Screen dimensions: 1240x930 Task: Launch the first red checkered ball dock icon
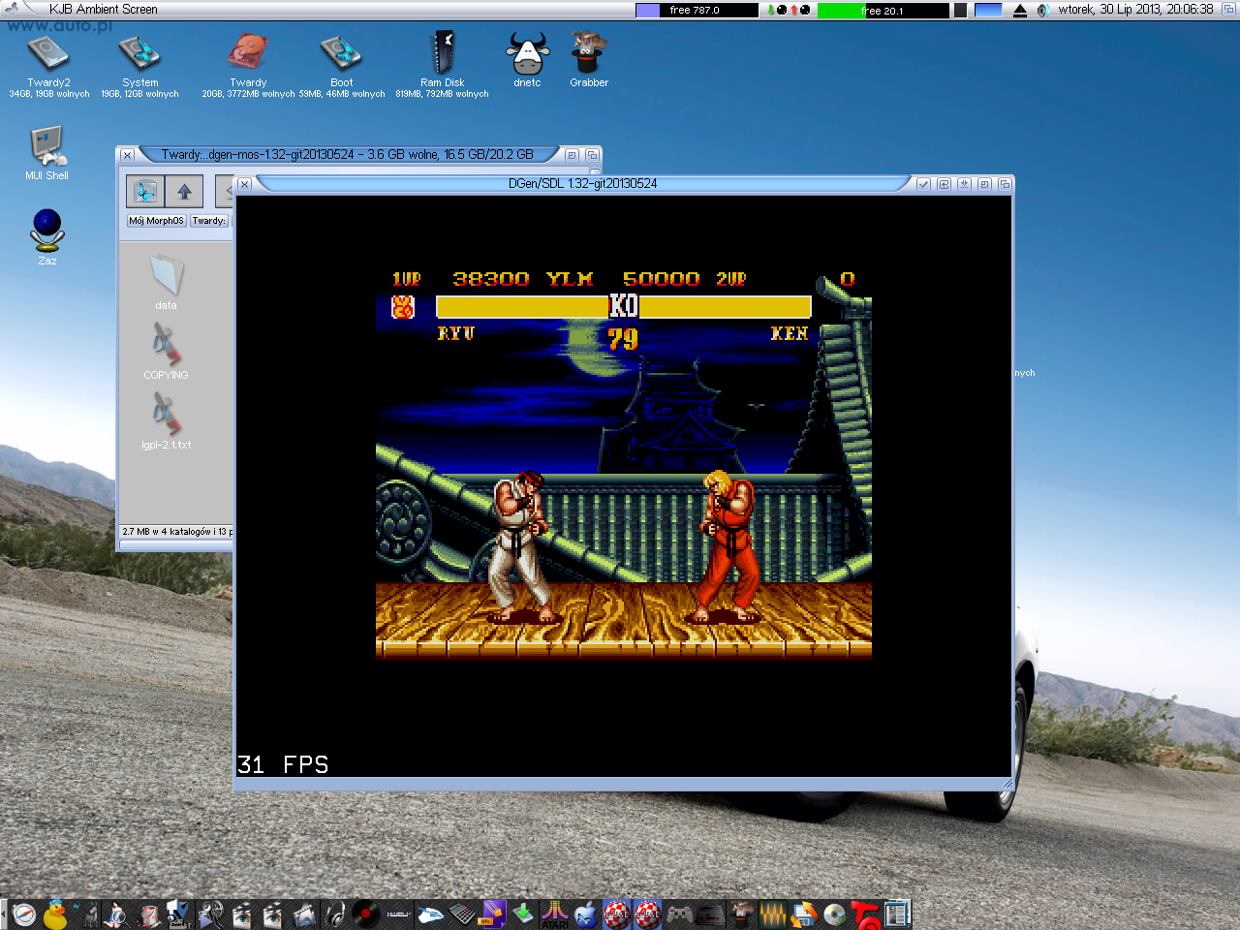tap(617, 914)
